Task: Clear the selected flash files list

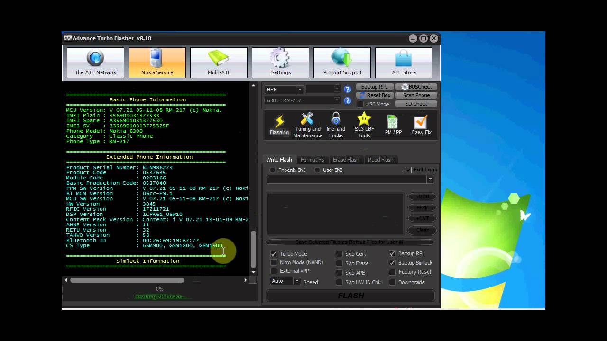Action: tap(422, 230)
